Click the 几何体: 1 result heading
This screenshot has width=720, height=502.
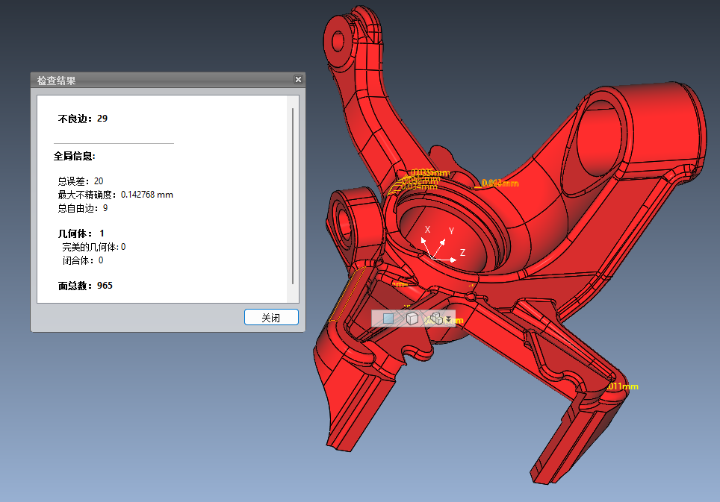81,233
